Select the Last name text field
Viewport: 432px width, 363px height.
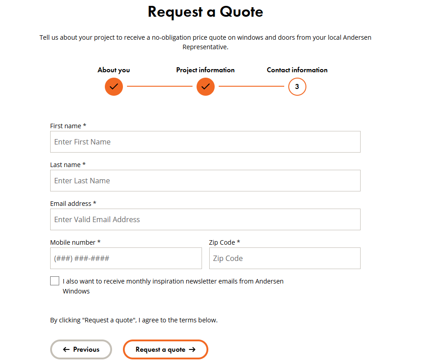tap(205, 180)
